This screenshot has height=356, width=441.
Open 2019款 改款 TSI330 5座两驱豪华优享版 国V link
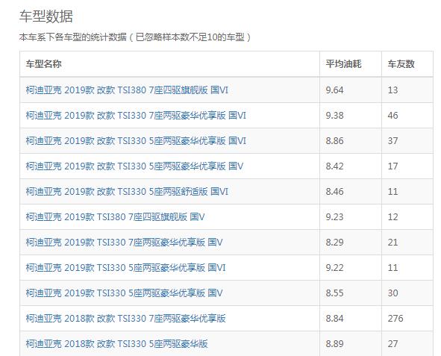point(134,166)
